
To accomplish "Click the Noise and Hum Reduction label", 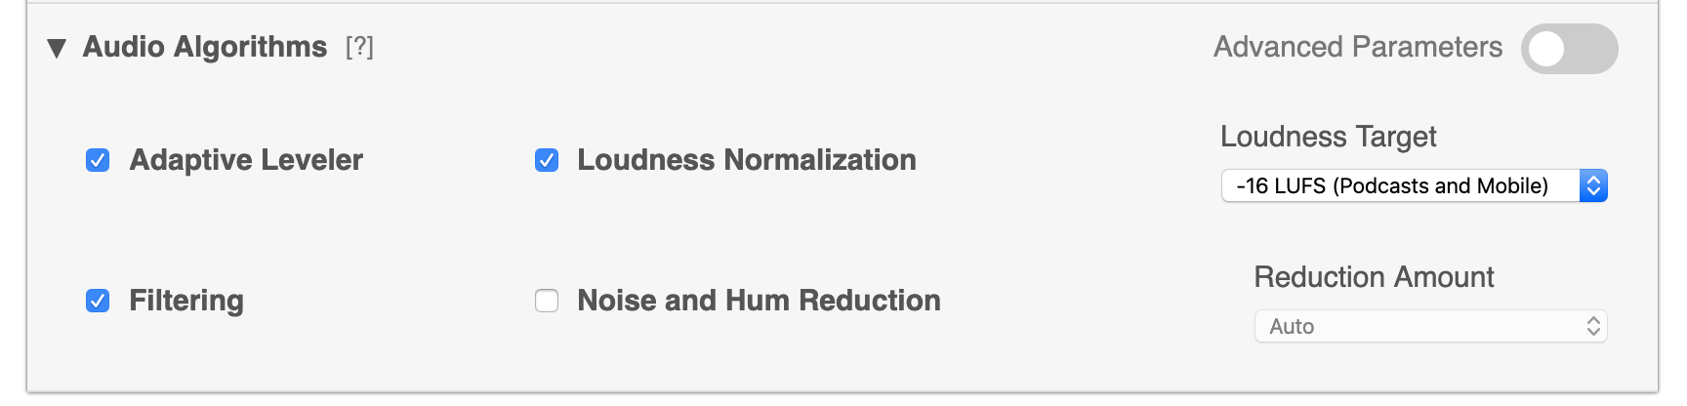I will (x=759, y=301).
